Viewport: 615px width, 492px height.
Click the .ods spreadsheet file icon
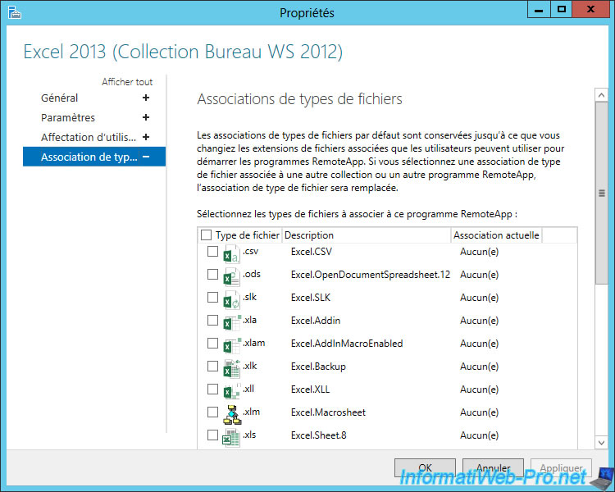click(231, 276)
